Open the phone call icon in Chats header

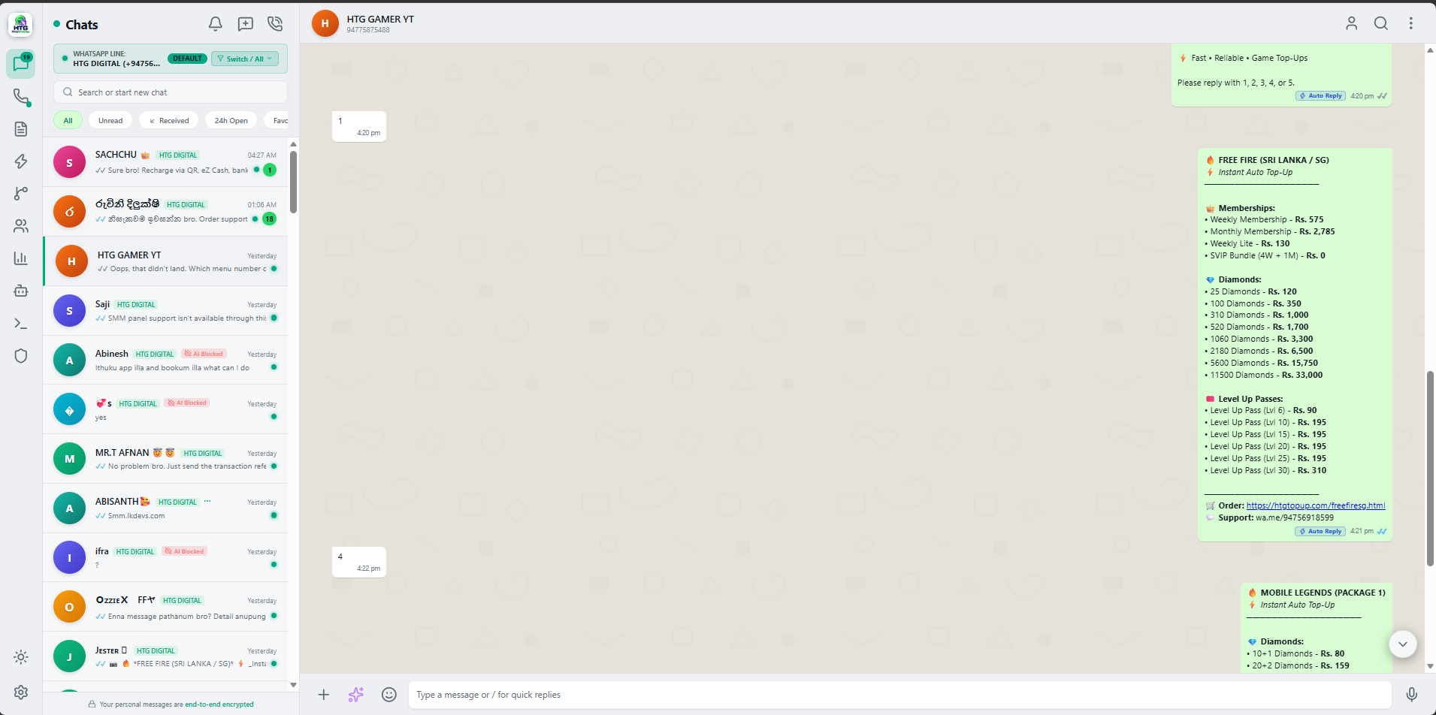pyautogui.click(x=275, y=24)
